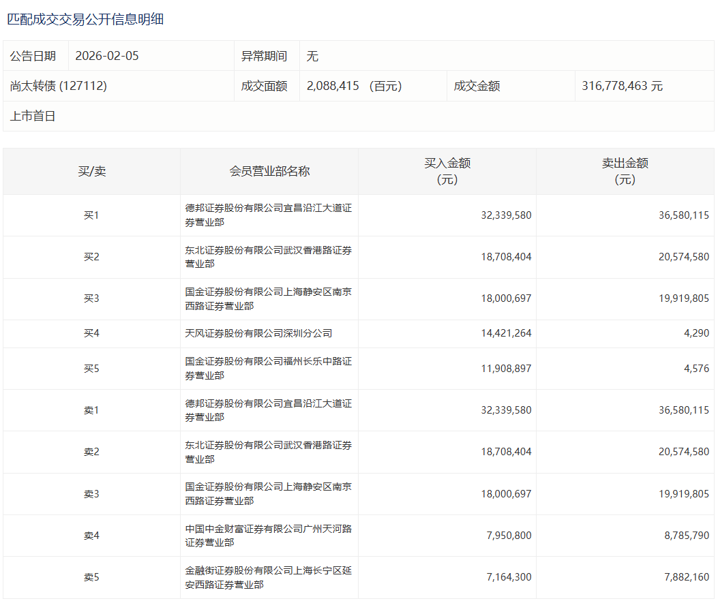
Task: Select the 异常期间 value 无
Action: (312, 56)
